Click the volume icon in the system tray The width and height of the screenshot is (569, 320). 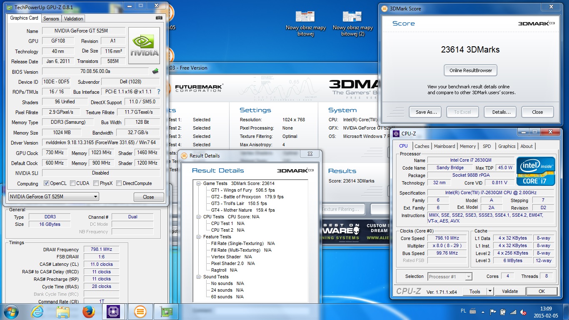click(523, 312)
